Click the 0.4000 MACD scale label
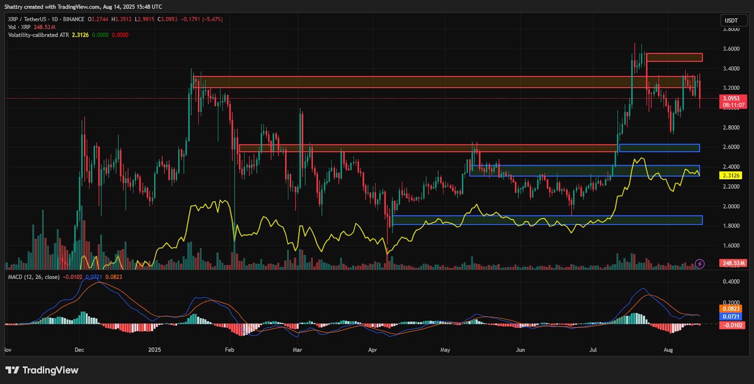 pyautogui.click(x=731, y=282)
